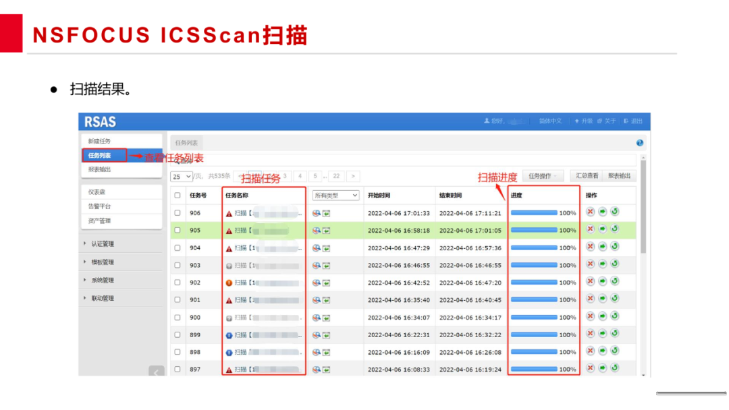Click green rescan icon for task 902
729x410 pixels.
615,281
